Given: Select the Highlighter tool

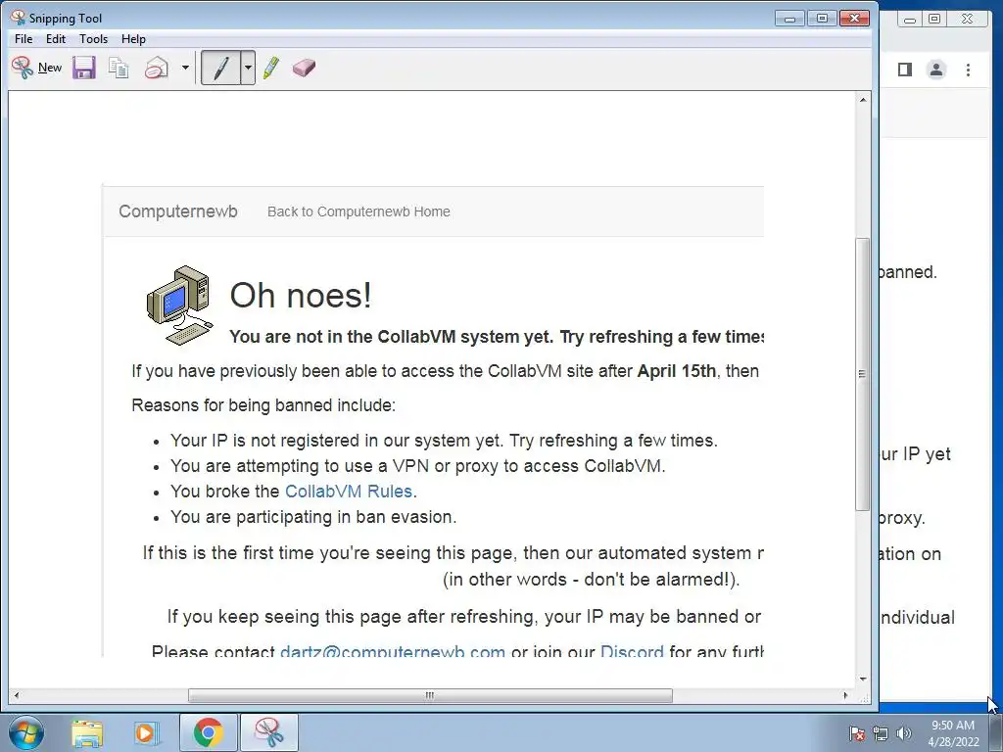Looking at the screenshot, I should 271,68.
